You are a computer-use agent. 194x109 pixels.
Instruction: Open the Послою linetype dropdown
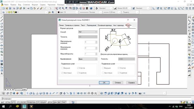pyautogui.click(x=91, y=12)
